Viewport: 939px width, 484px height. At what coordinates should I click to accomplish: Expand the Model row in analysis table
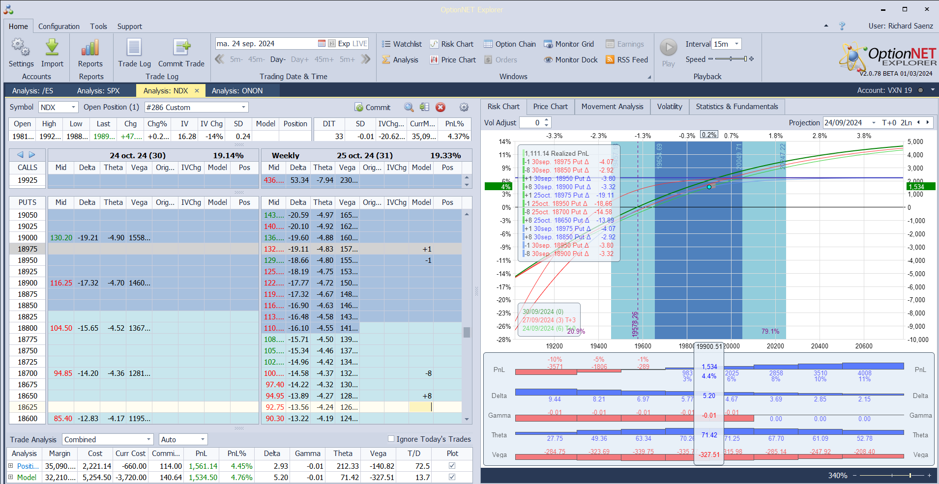tap(10, 477)
